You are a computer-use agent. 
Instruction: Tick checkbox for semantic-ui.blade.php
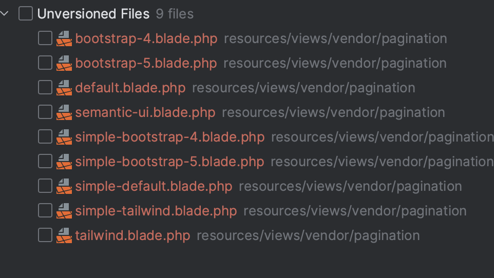click(x=45, y=112)
